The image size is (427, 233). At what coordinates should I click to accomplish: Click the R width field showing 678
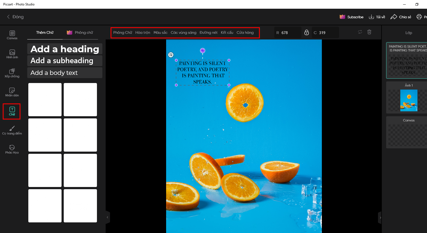click(x=288, y=33)
